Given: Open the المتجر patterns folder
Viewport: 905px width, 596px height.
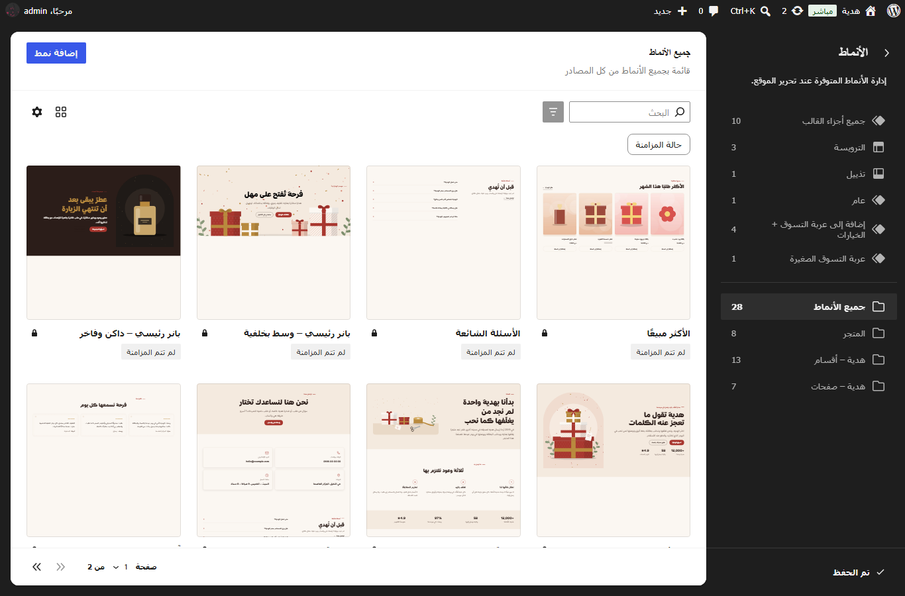Looking at the screenshot, I should (809, 333).
